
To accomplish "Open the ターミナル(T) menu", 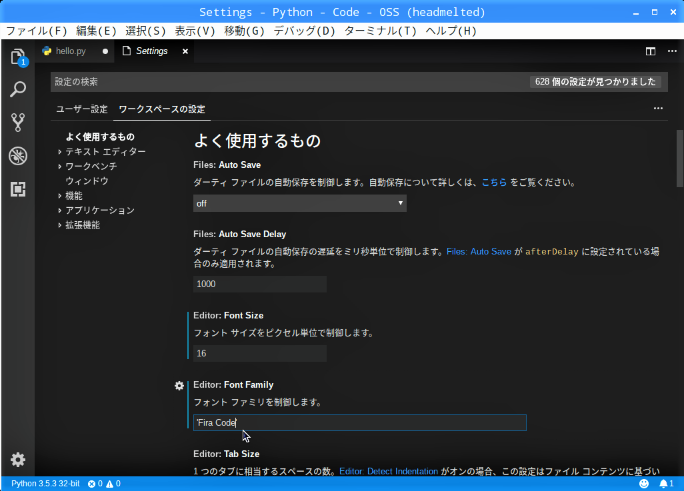I will [x=381, y=31].
